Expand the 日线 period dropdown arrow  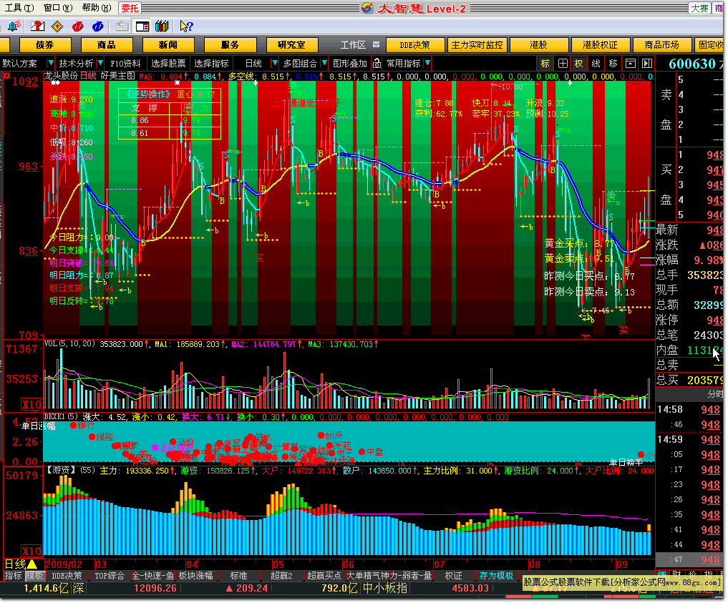tap(274, 63)
